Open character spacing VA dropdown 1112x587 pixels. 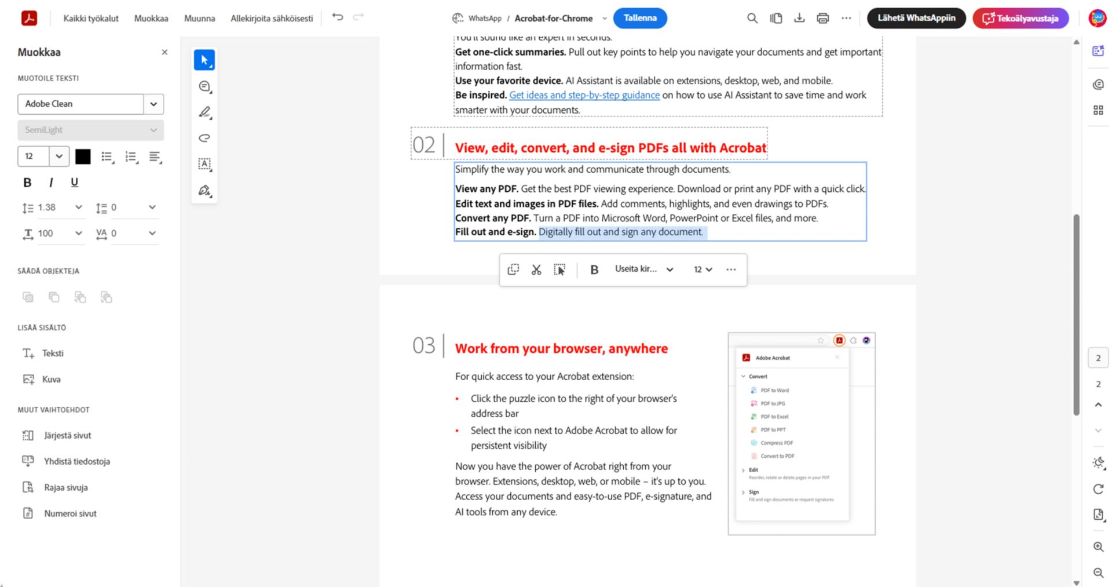pyautogui.click(x=152, y=234)
